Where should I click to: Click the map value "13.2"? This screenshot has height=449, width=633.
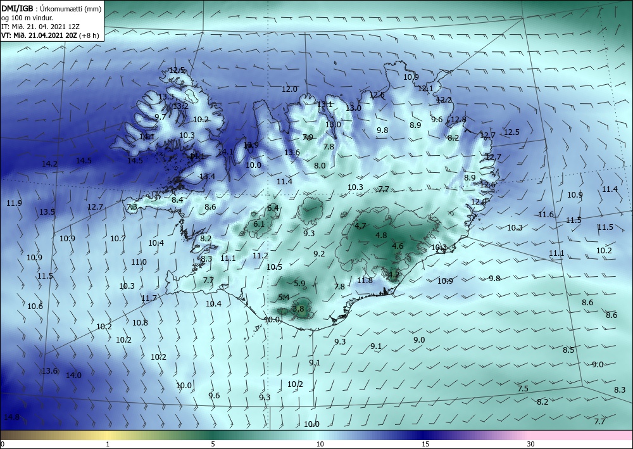click(x=180, y=106)
